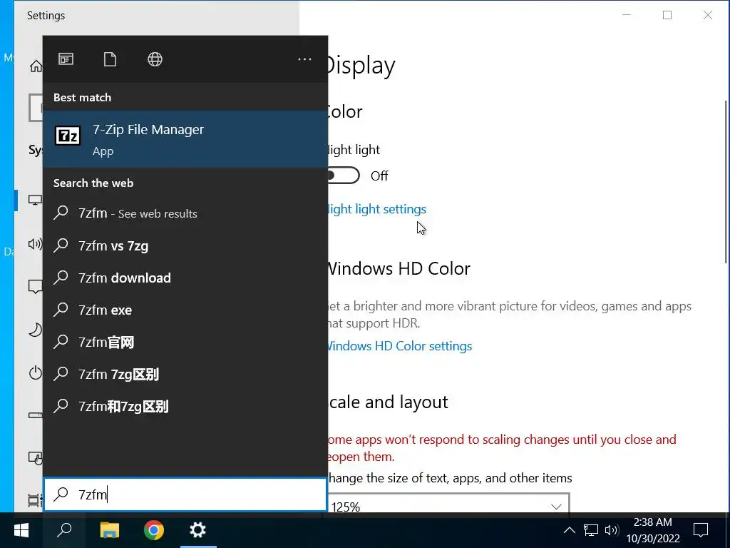This screenshot has height=548, width=730.
Task: Open the Apps filter in search panel
Action: tap(66, 59)
